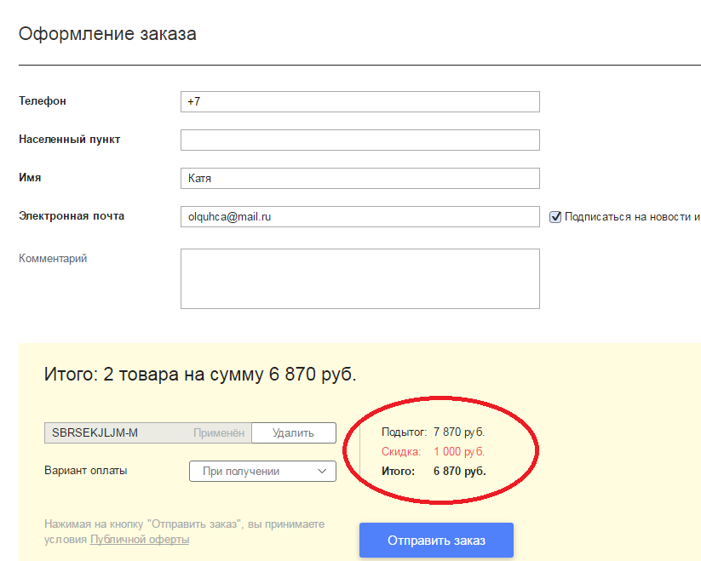The width and height of the screenshot is (701, 561).
Task: Click the Электронная почта email field
Action: 360,216
